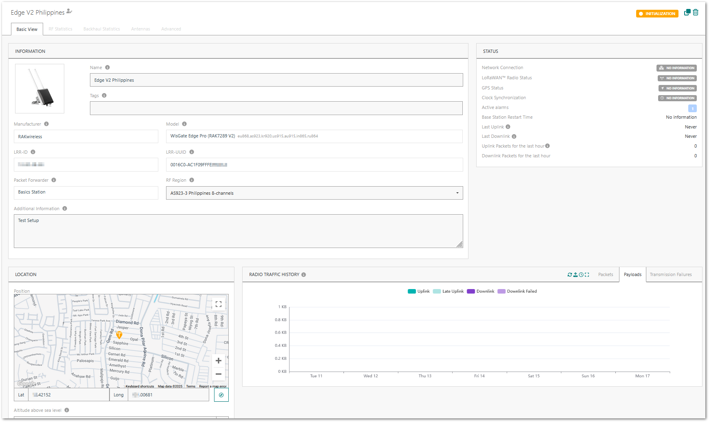Toggle Downlink series in chart legend
709x422 pixels.
pyautogui.click(x=481, y=291)
